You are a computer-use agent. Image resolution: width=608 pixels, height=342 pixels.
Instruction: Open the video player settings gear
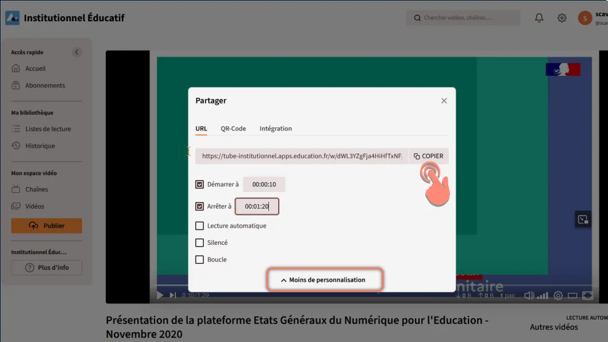coord(558,295)
